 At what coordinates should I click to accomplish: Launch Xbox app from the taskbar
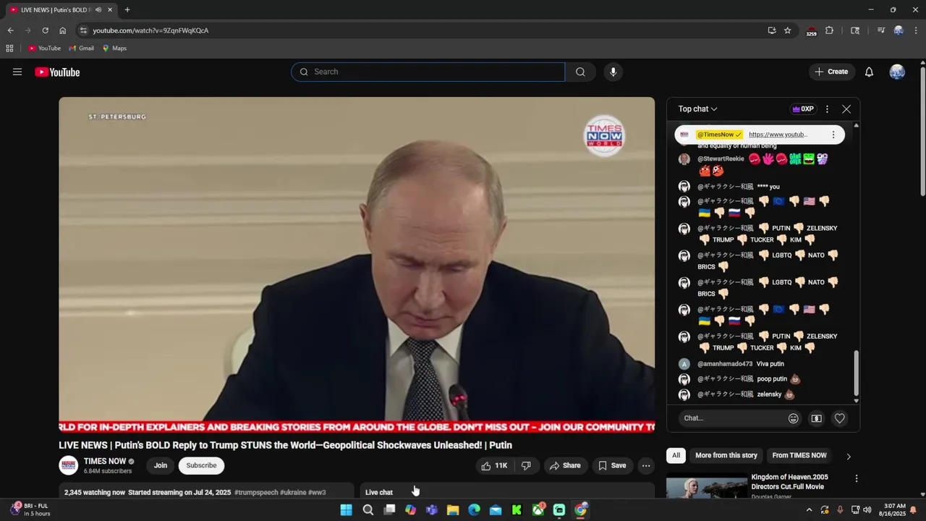[538, 510]
